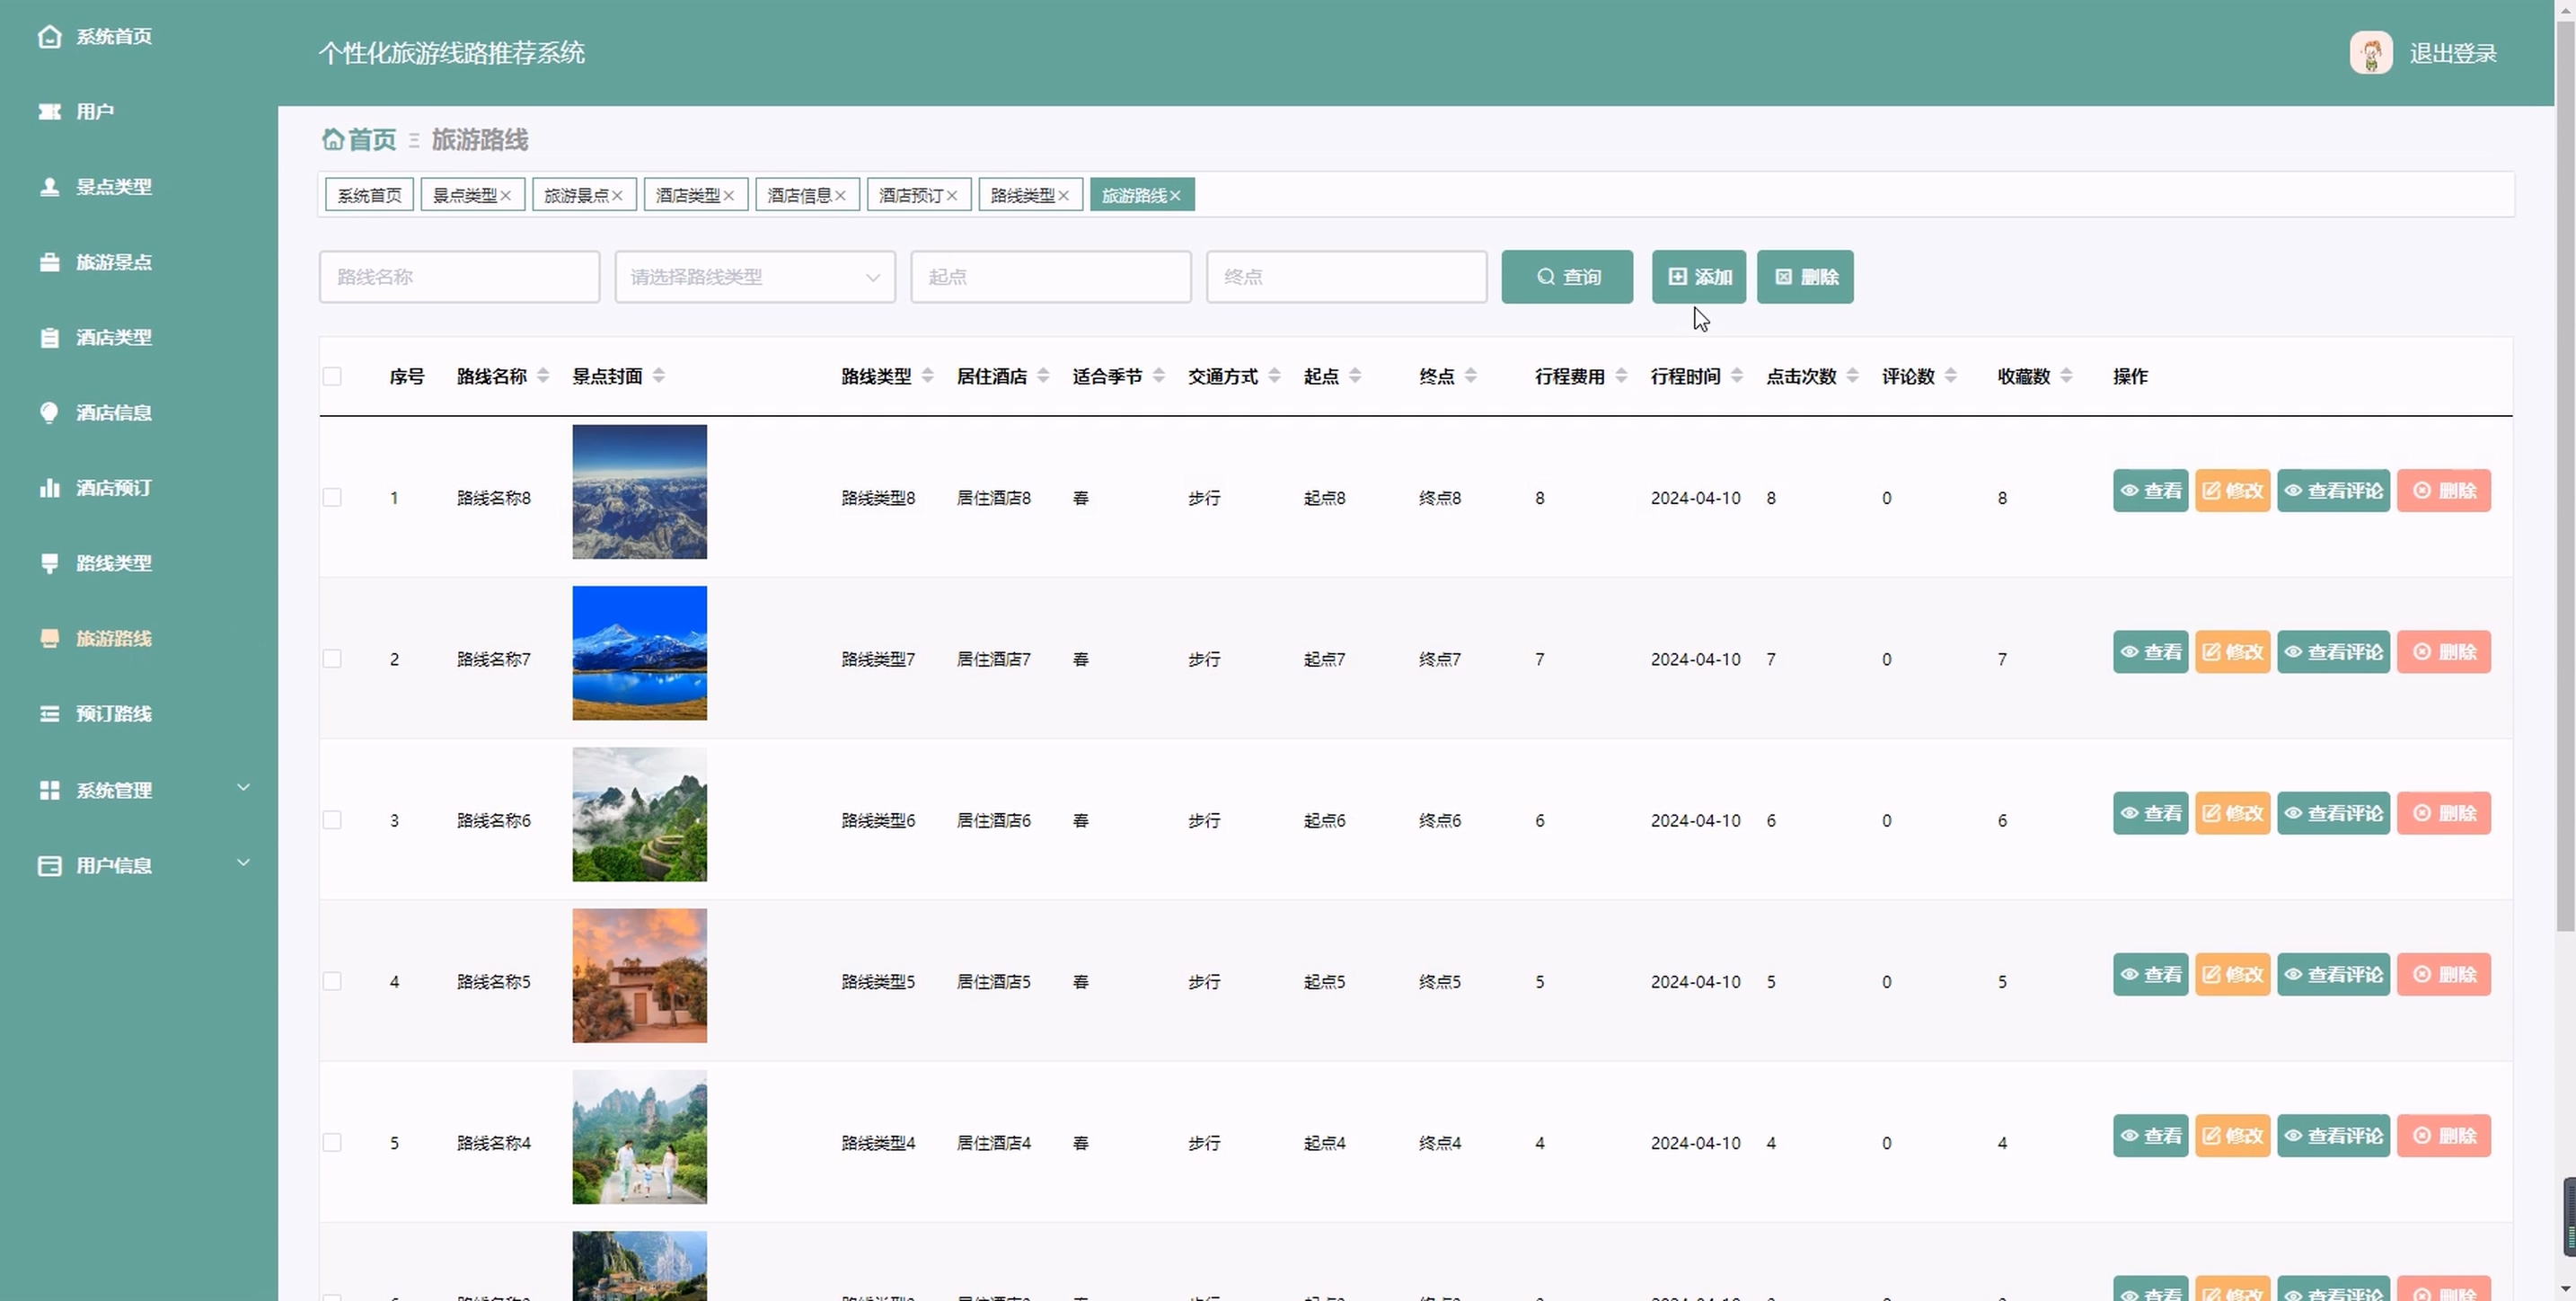The width and height of the screenshot is (2576, 1301).
Task: Sort table by 行程费用 column
Action: coord(1621,376)
